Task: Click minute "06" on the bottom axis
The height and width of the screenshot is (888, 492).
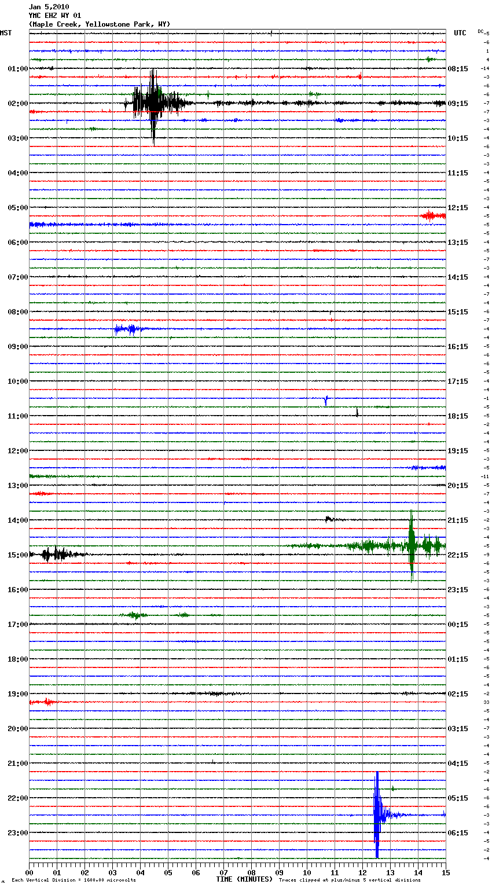Action: (196, 872)
